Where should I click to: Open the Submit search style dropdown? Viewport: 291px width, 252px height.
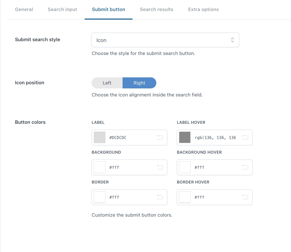point(165,40)
